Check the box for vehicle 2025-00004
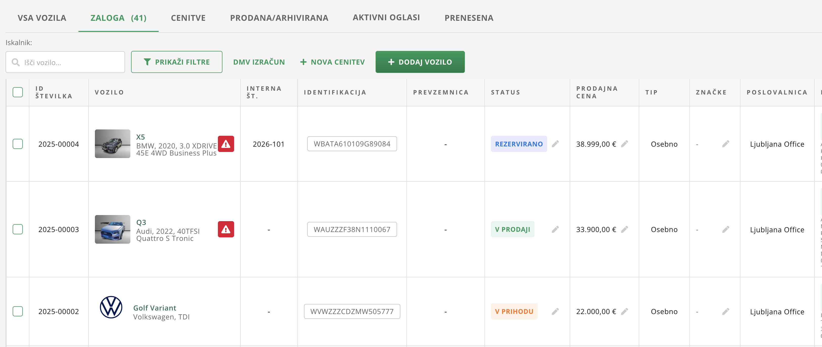This screenshot has height=347, width=822. pos(17,144)
